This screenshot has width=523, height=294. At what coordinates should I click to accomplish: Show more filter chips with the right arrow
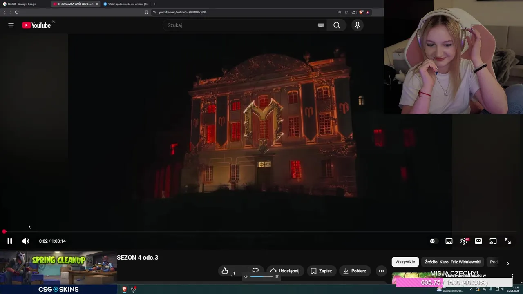coord(507,263)
